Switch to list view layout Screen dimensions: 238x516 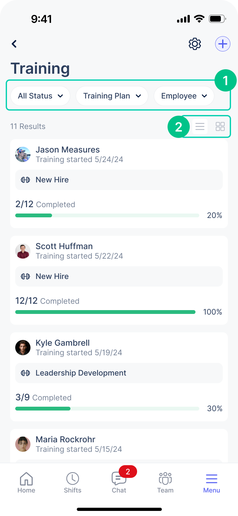pos(200,126)
